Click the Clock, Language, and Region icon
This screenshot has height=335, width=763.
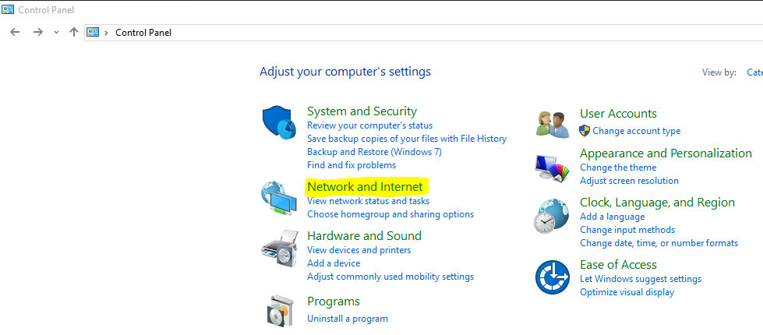click(553, 217)
